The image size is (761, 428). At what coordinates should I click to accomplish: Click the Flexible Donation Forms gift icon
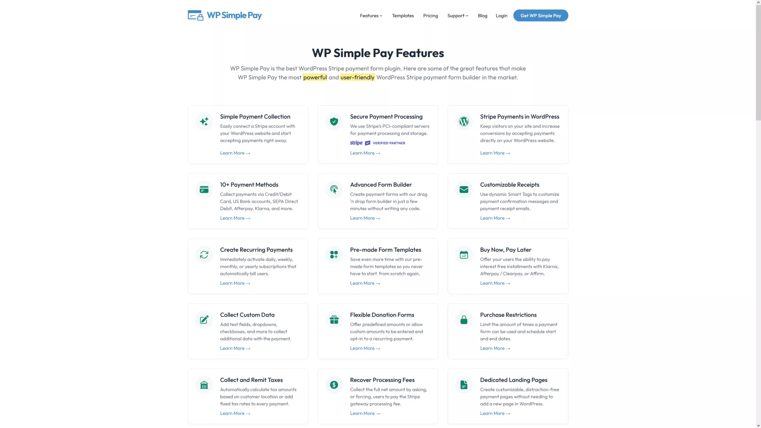pyautogui.click(x=334, y=319)
